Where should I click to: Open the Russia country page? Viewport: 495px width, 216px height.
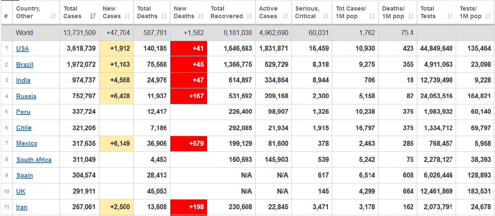pyautogui.click(x=26, y=96)
